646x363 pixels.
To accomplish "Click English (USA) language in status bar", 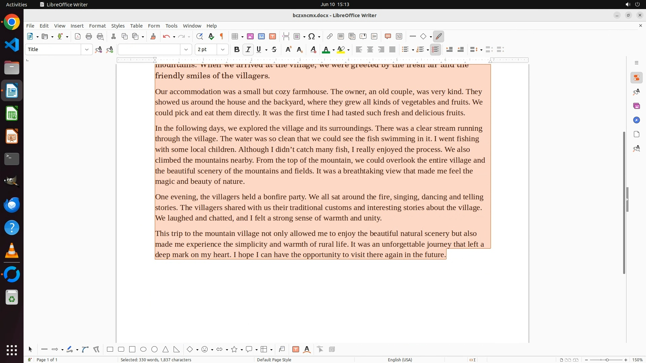I will [x=400, y=360].
